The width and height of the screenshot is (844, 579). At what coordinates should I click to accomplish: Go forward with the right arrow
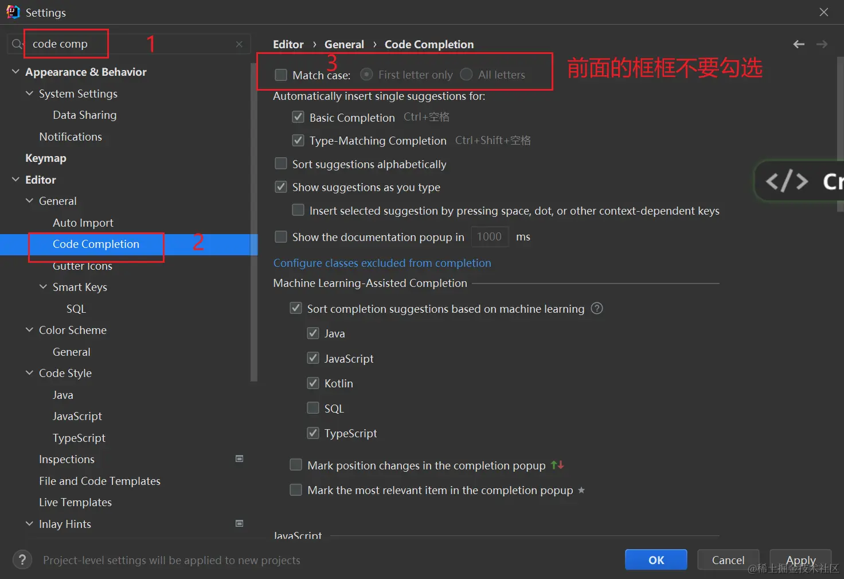[822, 44]
